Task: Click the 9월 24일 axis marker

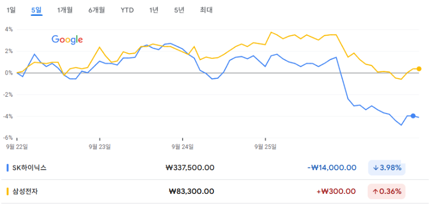Action: click(183, 147)
